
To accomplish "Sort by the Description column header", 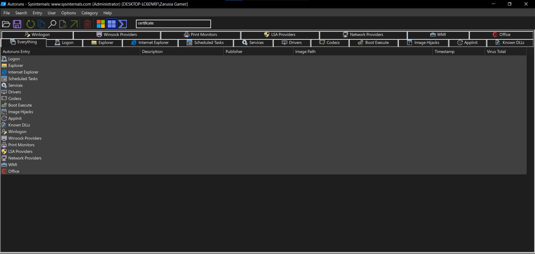I will coord(182,52).
